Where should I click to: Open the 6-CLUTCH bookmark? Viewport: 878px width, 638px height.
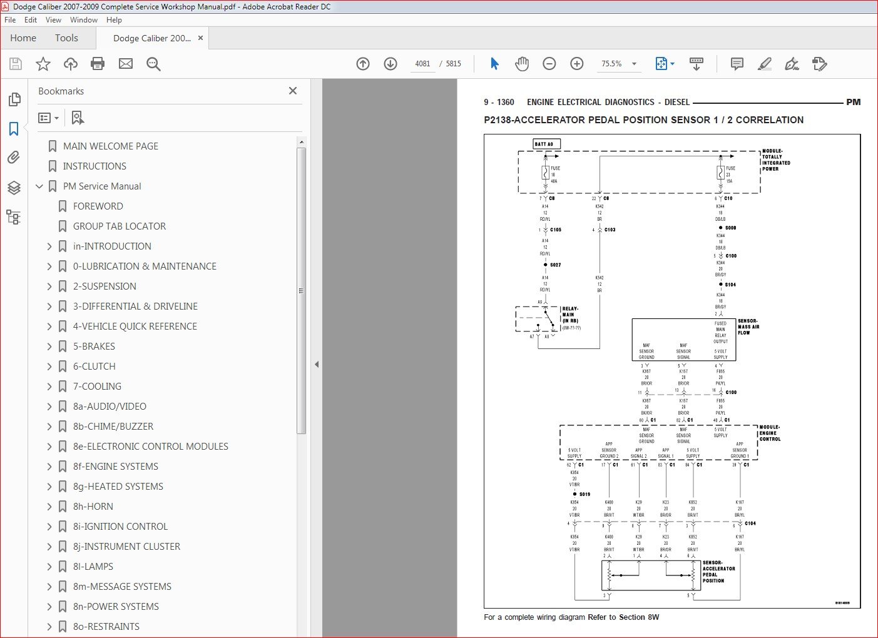(94, 367)
